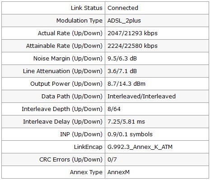
Task: Click the Data Path value Interleaved/Interleaved
Action: (x=141, y=97)
